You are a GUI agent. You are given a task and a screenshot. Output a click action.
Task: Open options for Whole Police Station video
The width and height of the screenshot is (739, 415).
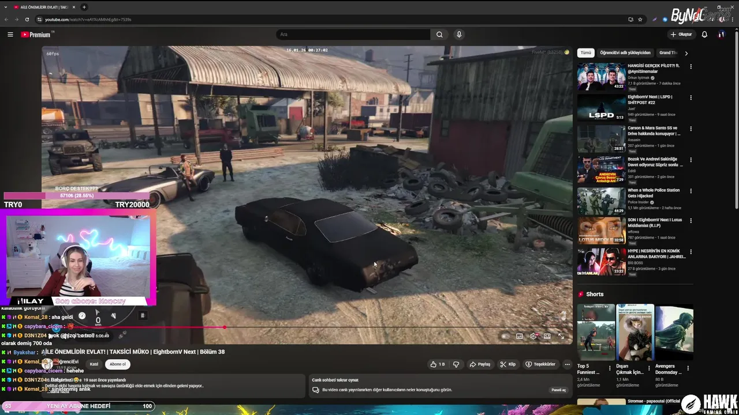[x=691, y=191]
